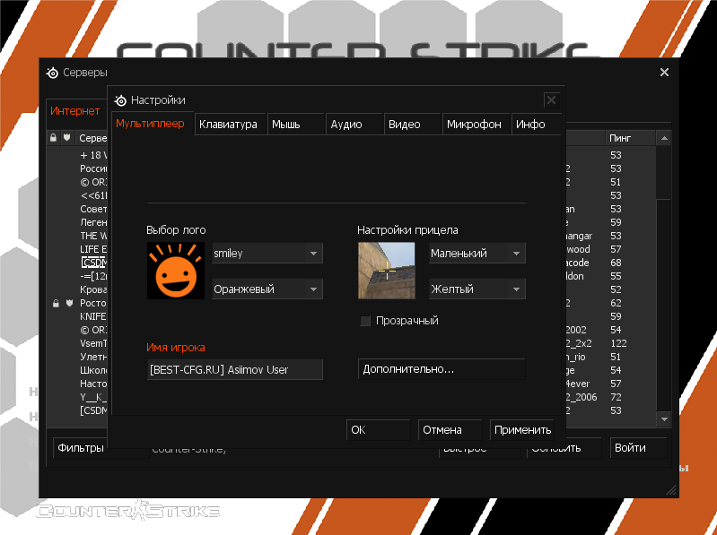
Task: Apply changes with Применить button
Action: [x=522, y=429]
